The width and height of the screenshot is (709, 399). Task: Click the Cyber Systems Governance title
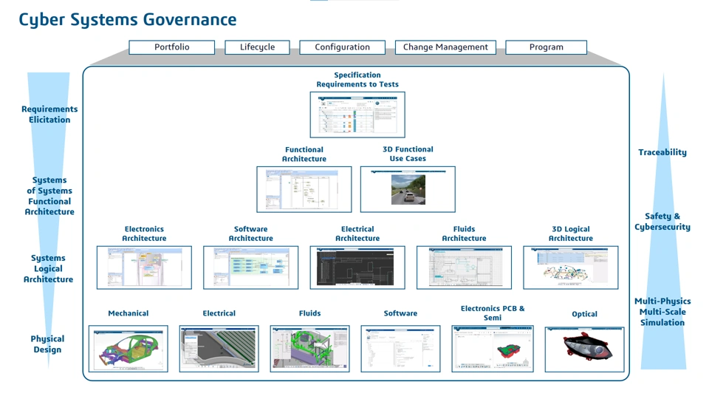tap(128, 20)
